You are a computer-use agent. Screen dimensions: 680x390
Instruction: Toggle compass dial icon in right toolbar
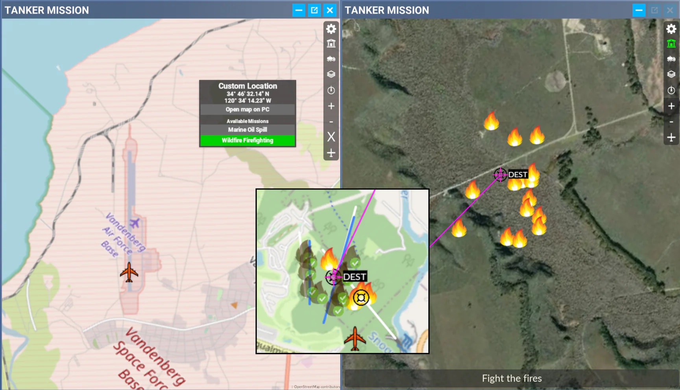(671, 90)
